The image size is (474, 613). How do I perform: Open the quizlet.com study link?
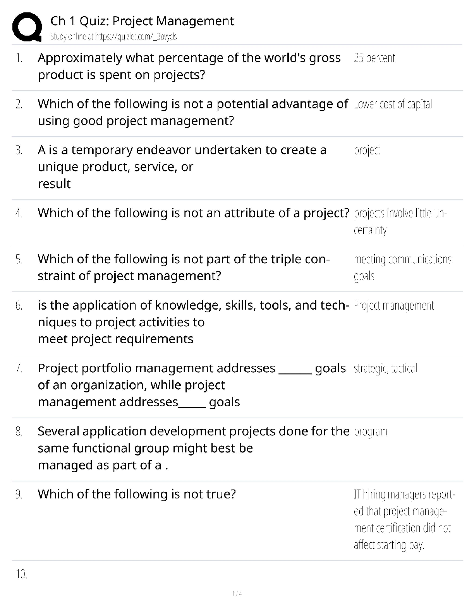[x=113, y=37]
